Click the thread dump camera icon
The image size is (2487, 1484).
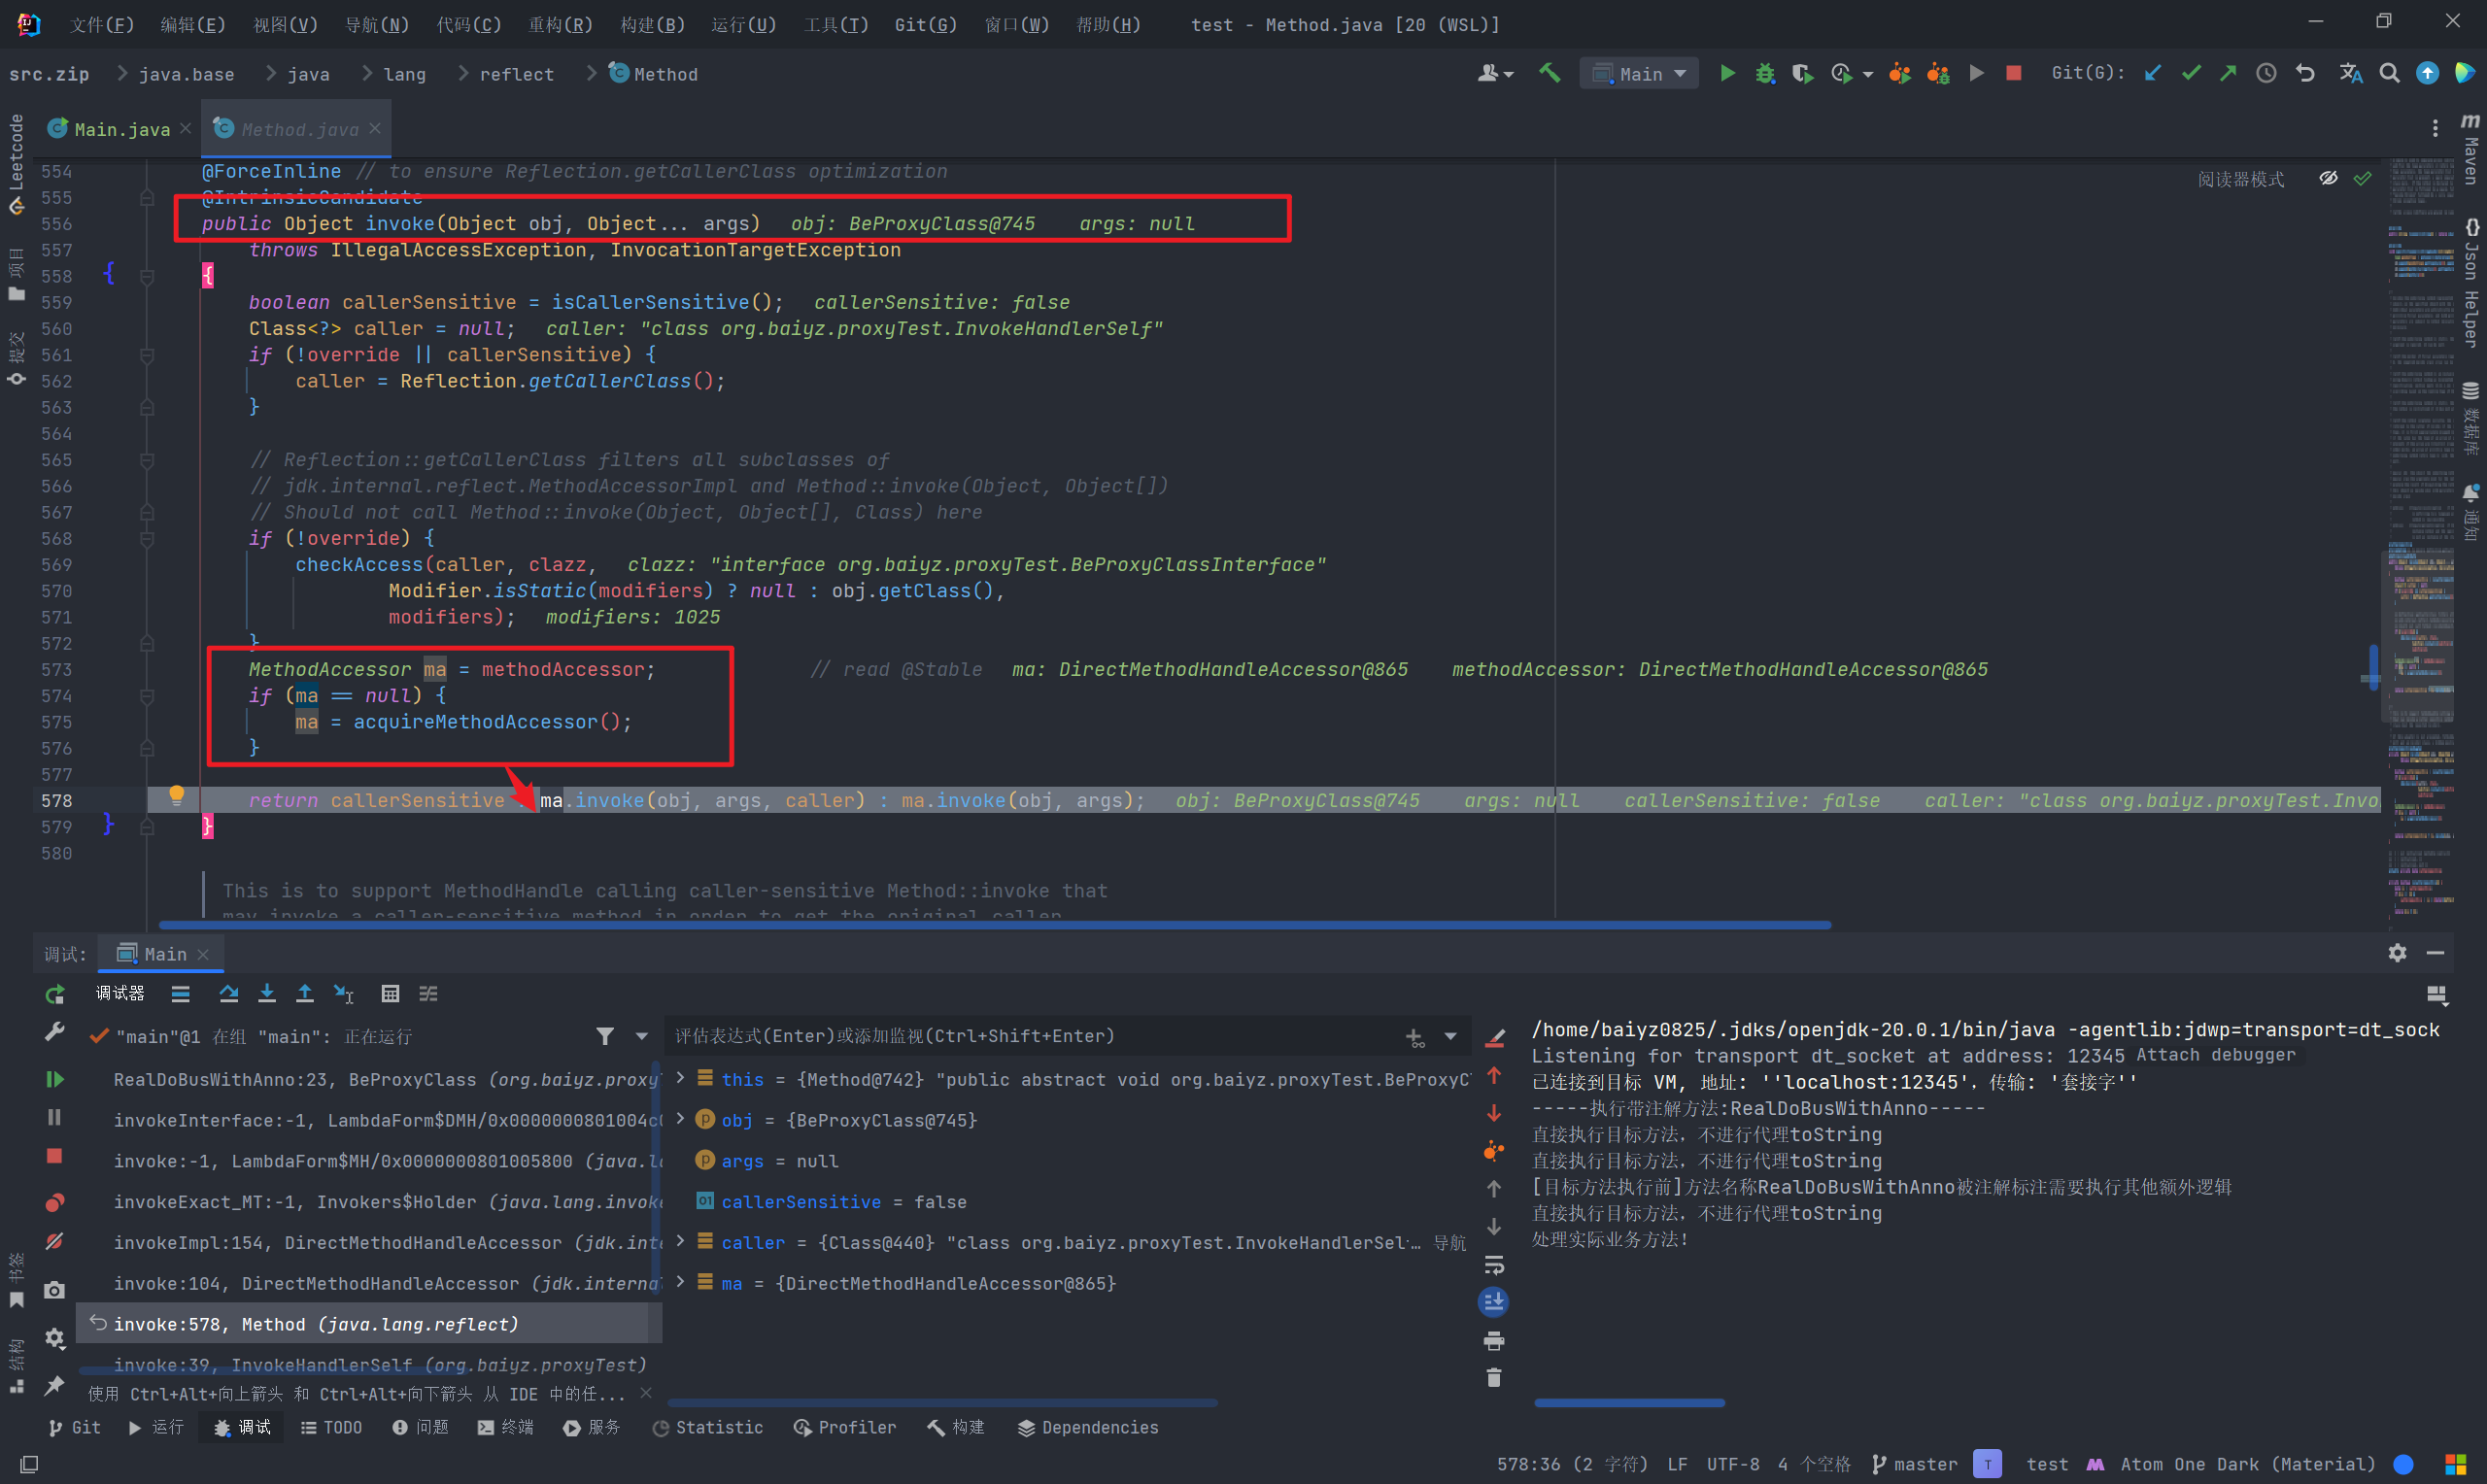click(x=55, y=1290)
